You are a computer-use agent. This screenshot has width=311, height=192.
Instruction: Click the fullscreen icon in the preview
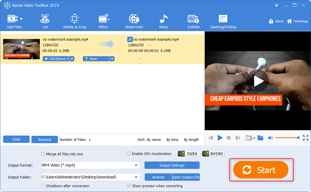tap(306, 138)
